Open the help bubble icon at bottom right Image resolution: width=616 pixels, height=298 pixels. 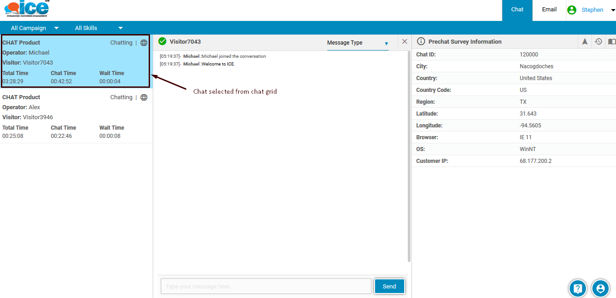tap(577, 288)
